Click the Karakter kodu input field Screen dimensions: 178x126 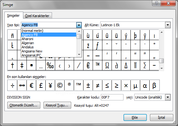click(112, 97)
